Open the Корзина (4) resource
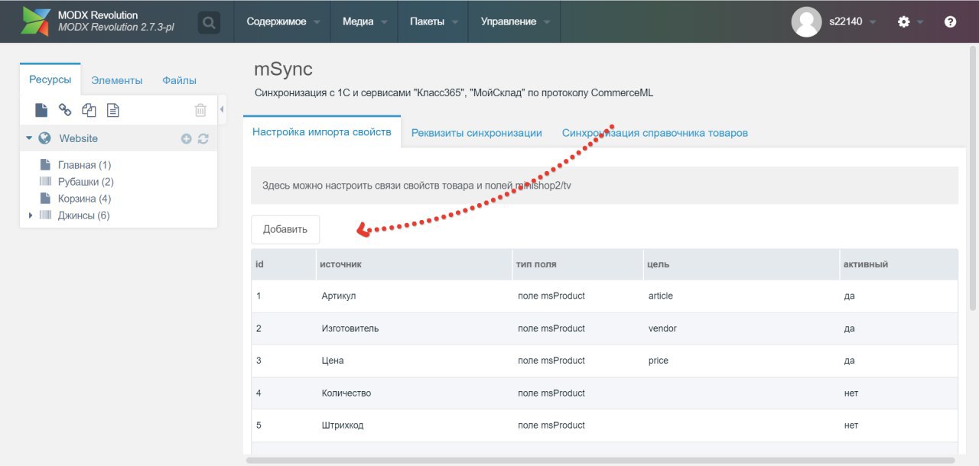 (x=84, y=199)
